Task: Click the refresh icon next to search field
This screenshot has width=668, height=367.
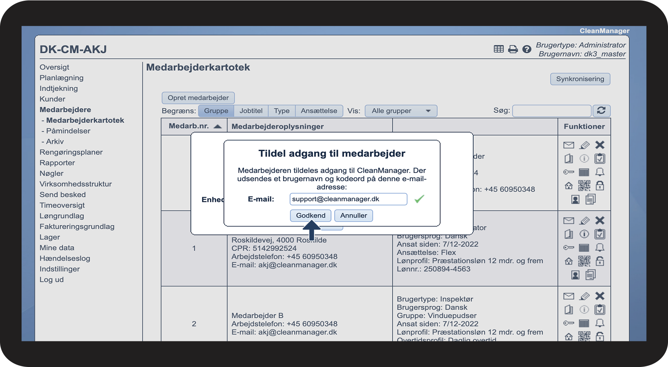Action: pos(601,111)
